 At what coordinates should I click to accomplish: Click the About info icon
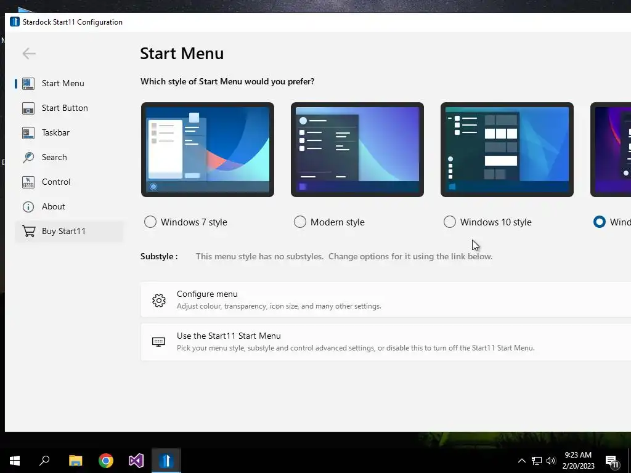(x=28, y=207)
